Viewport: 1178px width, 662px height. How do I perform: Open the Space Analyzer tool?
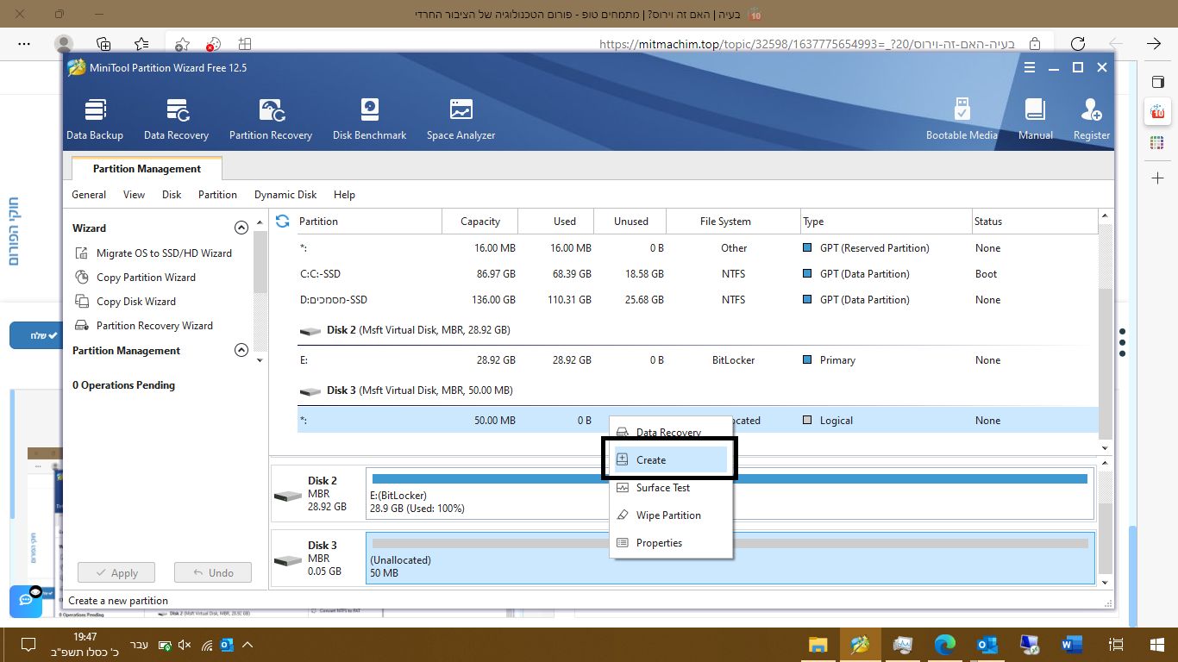[461, 119]
